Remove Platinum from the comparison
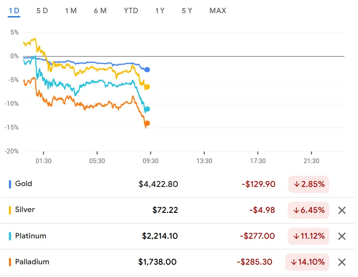The width and height of the screenshot is (358, 277). (x=342, y=236)
